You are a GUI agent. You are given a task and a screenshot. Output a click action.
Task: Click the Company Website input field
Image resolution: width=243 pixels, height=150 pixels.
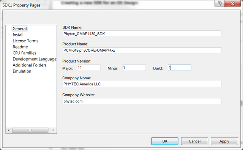142,101
